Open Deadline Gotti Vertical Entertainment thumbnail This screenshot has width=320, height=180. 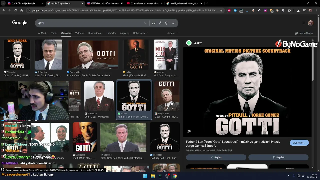[x=123, y=137]
